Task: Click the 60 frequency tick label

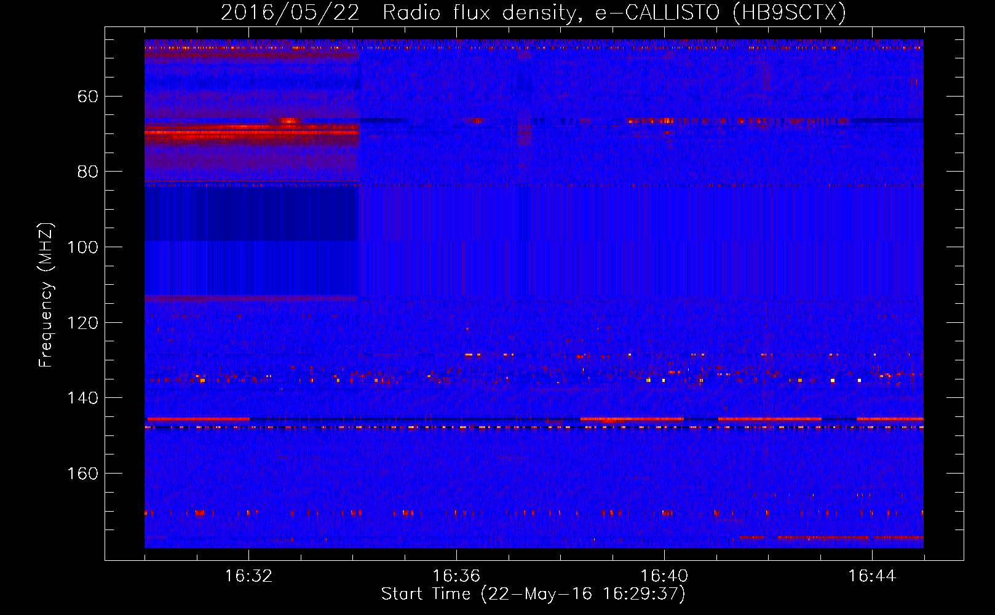Action: (88, 97)
